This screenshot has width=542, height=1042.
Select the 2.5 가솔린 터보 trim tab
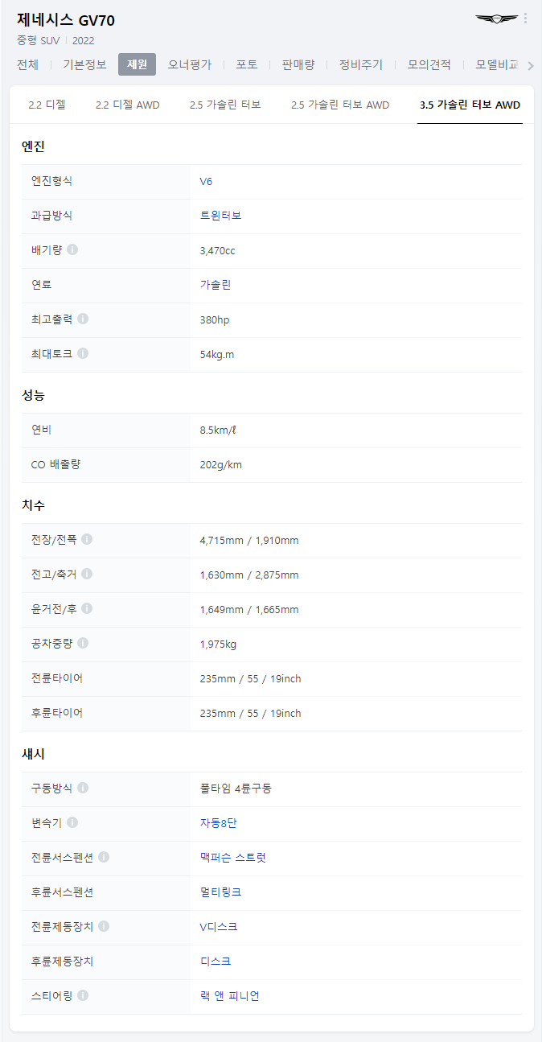(225, 105)
